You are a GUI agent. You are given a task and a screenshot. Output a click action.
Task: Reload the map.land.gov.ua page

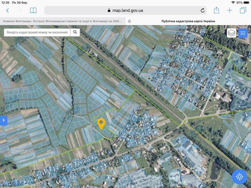pyautogui.click(x=203, y=11)
